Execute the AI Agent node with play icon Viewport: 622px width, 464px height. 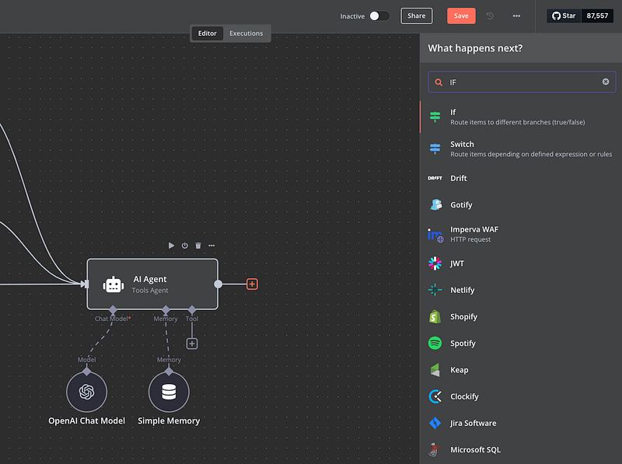172,246
